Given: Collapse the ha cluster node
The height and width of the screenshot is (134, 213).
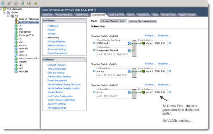Looking at the screenshot, I should [8, 16].
